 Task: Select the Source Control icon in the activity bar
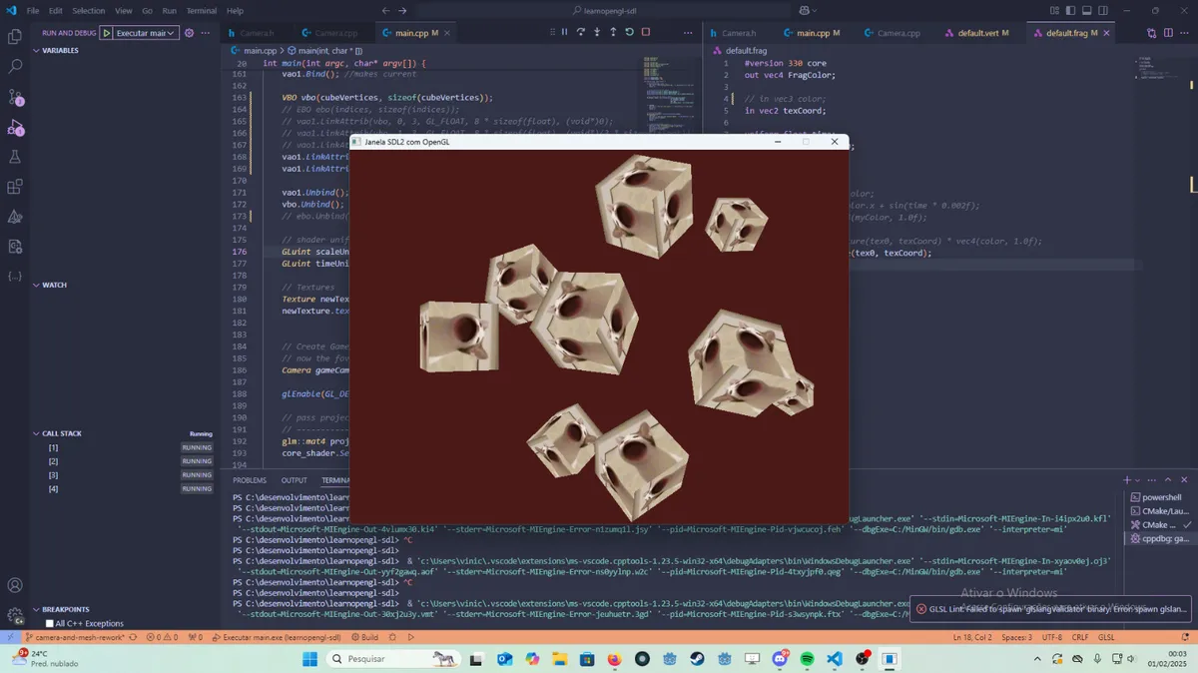(x=15, y=97)
